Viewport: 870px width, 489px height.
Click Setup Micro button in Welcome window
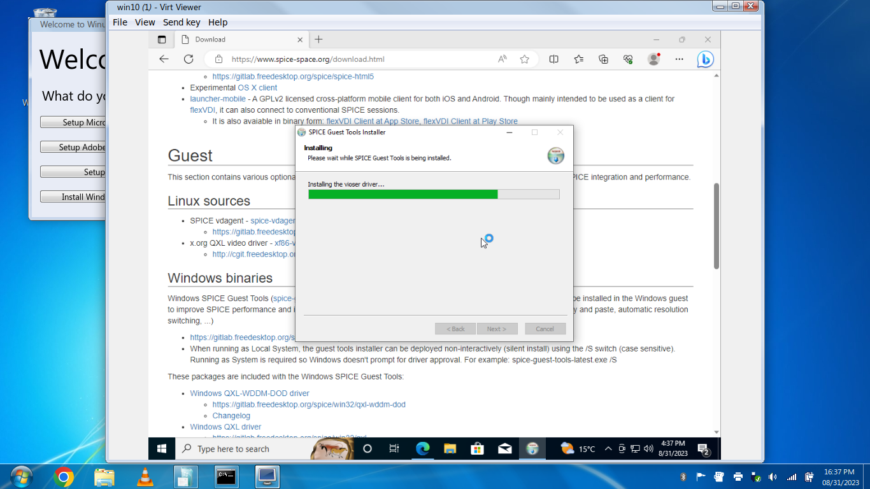(x=74, y=122)
